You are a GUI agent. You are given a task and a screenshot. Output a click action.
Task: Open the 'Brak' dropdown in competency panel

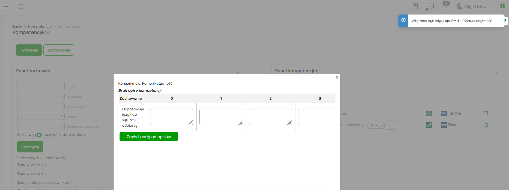click(376, 125)
